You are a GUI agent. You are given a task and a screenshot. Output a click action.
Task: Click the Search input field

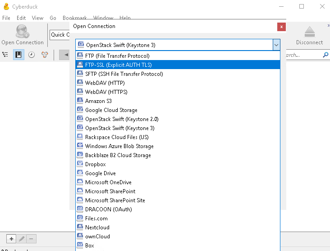tap(304, 55)
